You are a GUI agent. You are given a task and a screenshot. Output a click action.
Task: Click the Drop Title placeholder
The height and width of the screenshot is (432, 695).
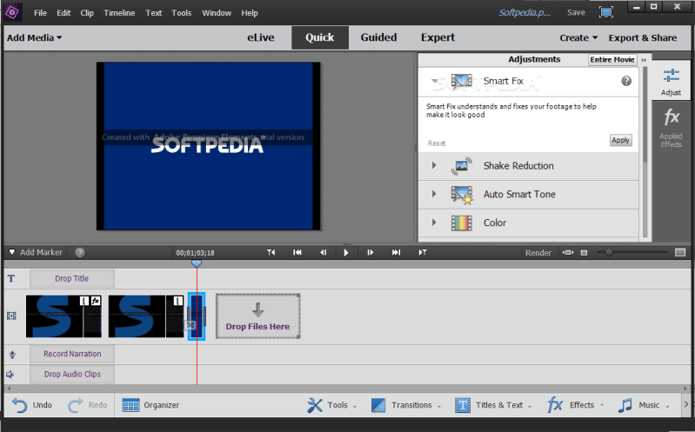72,278
